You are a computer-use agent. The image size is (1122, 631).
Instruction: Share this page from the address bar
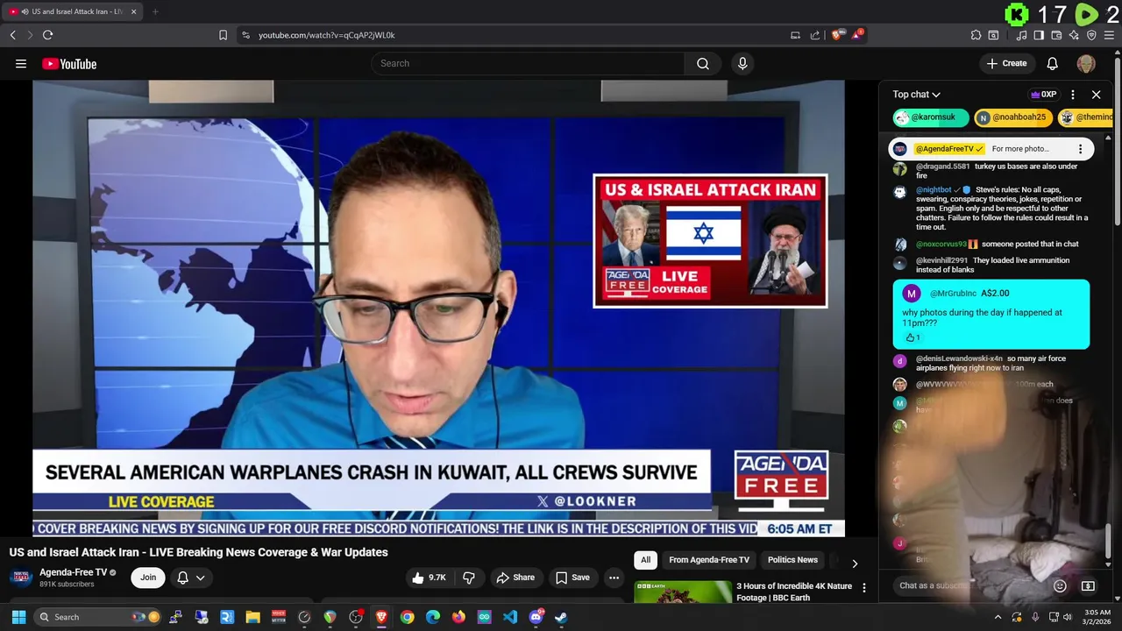[x=815, y=35]
